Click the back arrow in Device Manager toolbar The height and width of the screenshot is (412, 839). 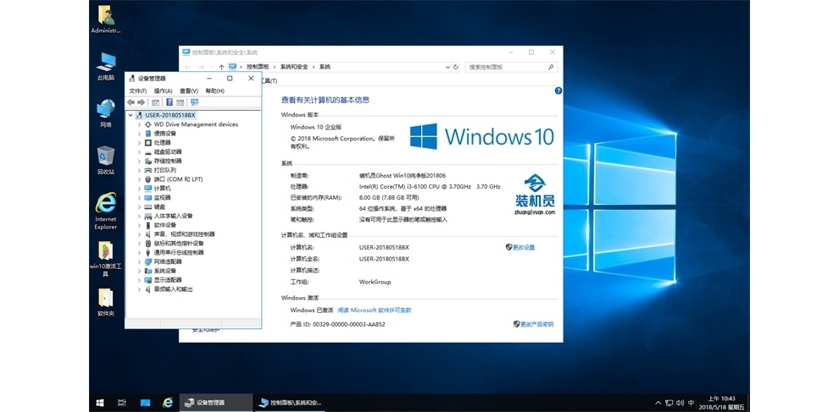[131, 102]
